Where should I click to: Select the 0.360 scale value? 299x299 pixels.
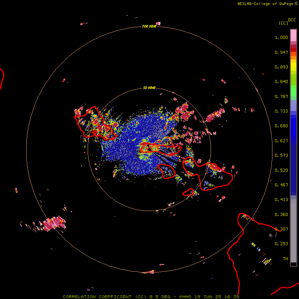pyautogui.click(x=281, y=215)
